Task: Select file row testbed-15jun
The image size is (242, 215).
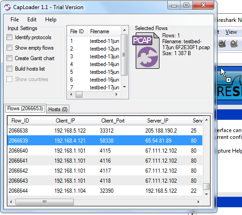Action: 94,72
